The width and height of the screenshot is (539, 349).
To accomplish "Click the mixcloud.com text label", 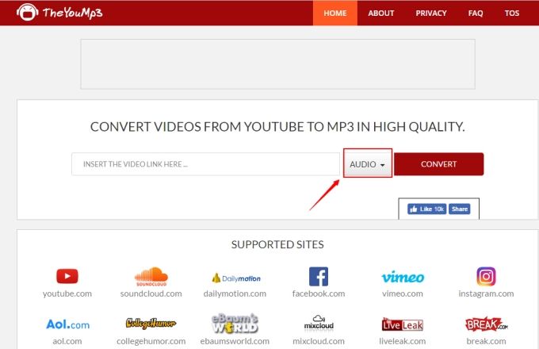I will click(x=319, y=341).
